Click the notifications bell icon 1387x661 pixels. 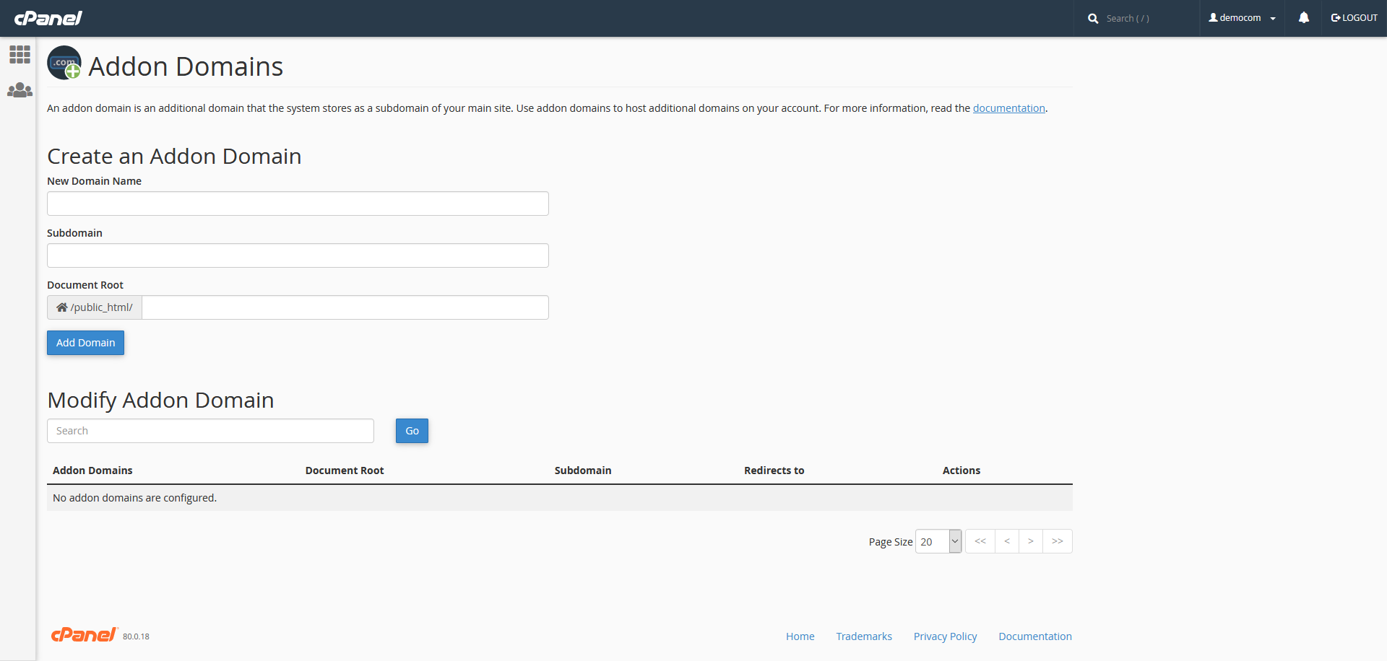pos(1303,18)
